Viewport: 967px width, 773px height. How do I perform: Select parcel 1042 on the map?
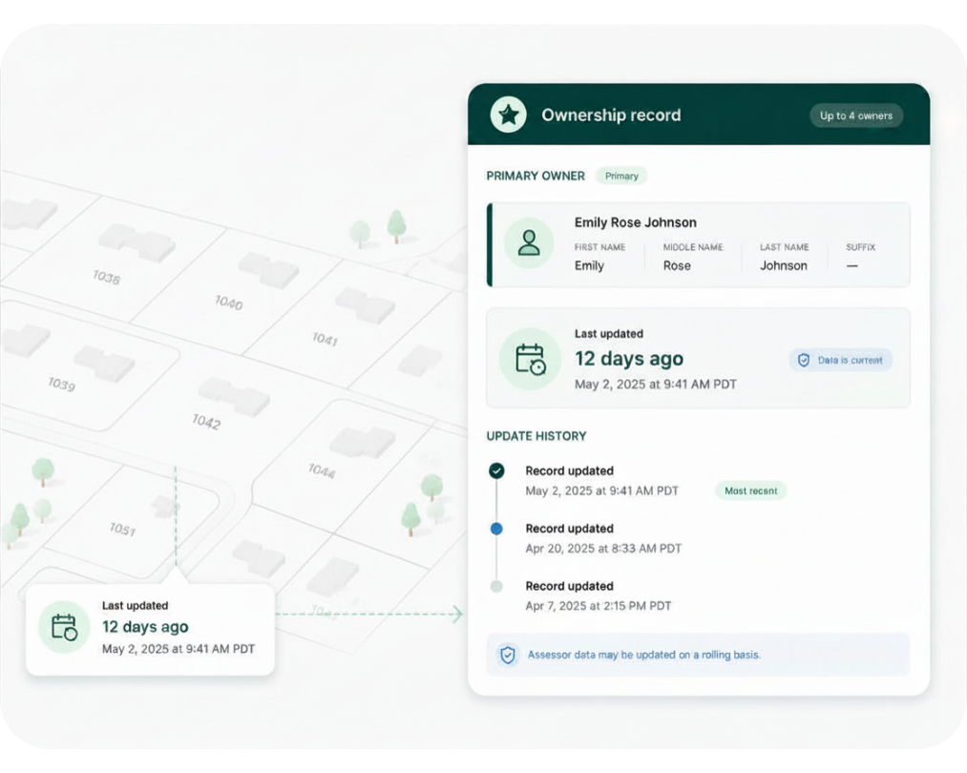206,422
